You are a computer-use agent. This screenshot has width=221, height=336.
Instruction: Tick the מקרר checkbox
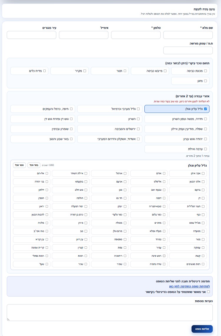pos(85,71)
